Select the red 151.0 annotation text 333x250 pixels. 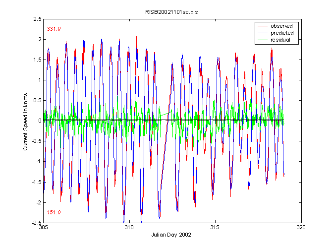[54, 212]
